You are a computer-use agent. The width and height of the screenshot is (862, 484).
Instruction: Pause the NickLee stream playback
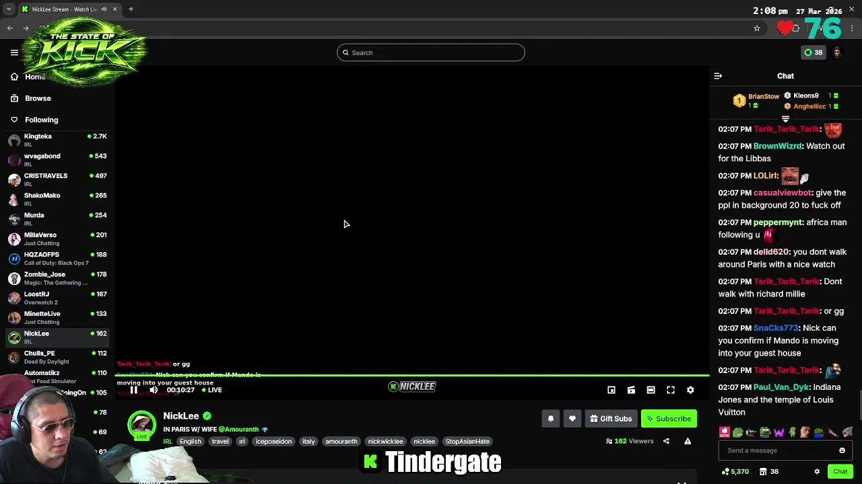click(133, 390)
